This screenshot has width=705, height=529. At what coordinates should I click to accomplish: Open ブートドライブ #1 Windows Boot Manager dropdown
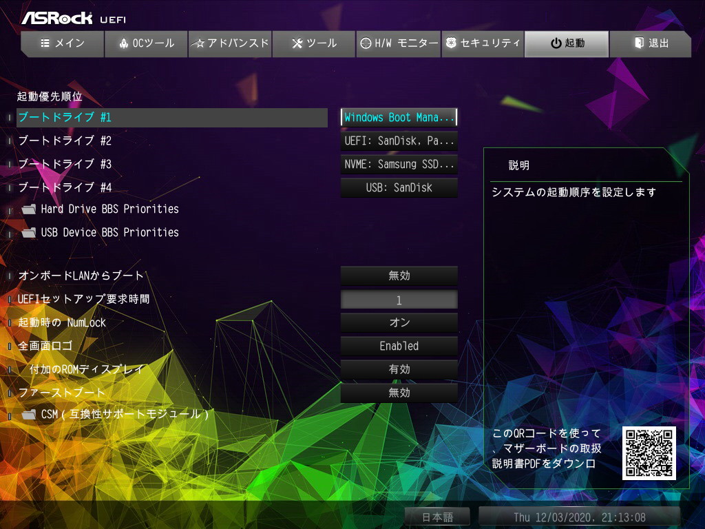coord(399,117)
